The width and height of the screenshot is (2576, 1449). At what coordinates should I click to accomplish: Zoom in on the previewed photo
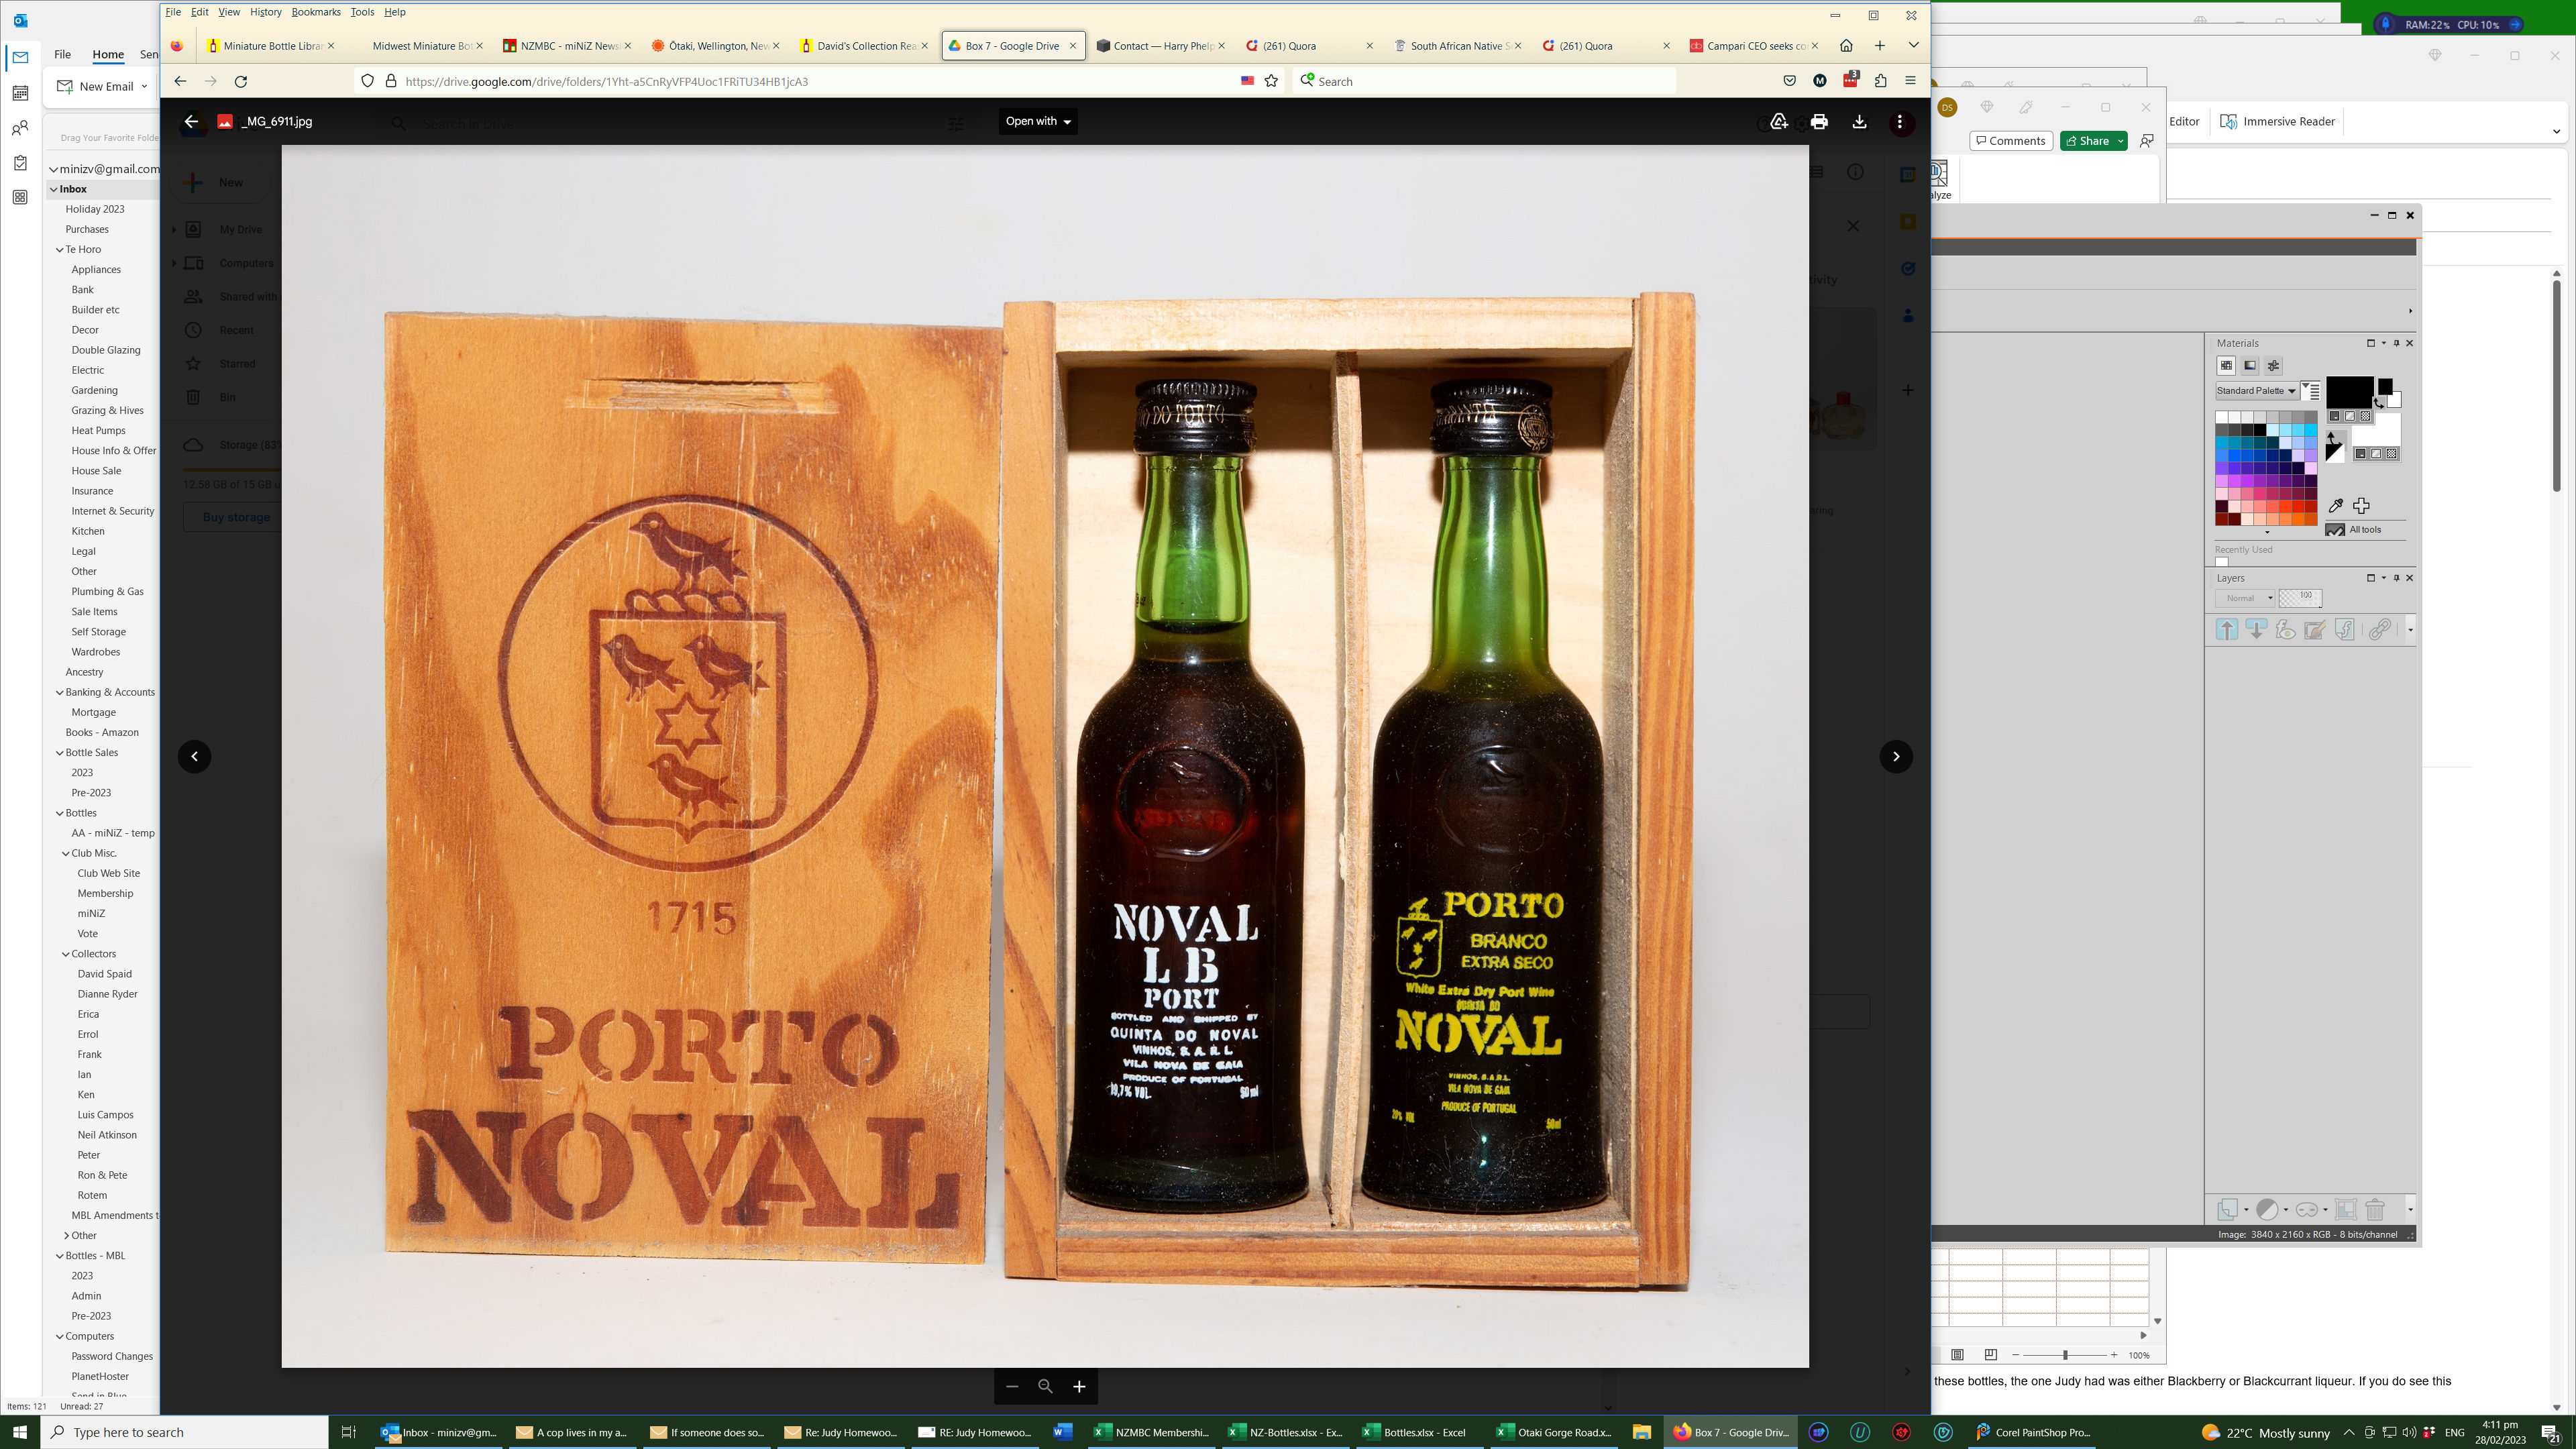[x=1079, y=1386]
